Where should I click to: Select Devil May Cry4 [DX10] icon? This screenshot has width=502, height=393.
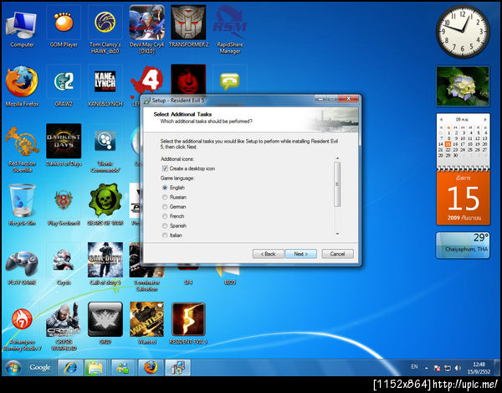[x=146, y=29]
